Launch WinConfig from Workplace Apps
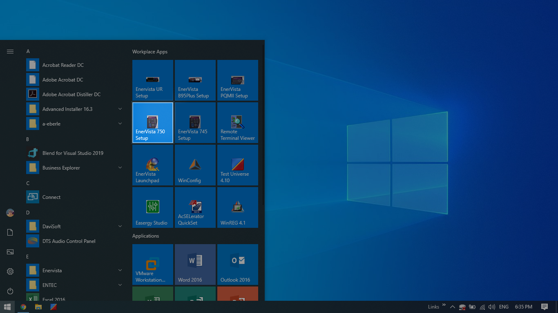 [x=195, y=165]
